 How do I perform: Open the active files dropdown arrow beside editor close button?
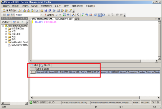coord(156,19)
